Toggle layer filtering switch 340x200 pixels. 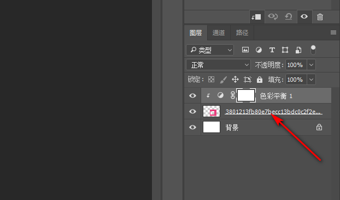pyautogui.click(x=313, y=50)
